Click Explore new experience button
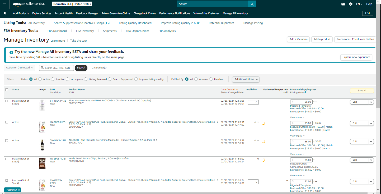 [x=356, y=57]
